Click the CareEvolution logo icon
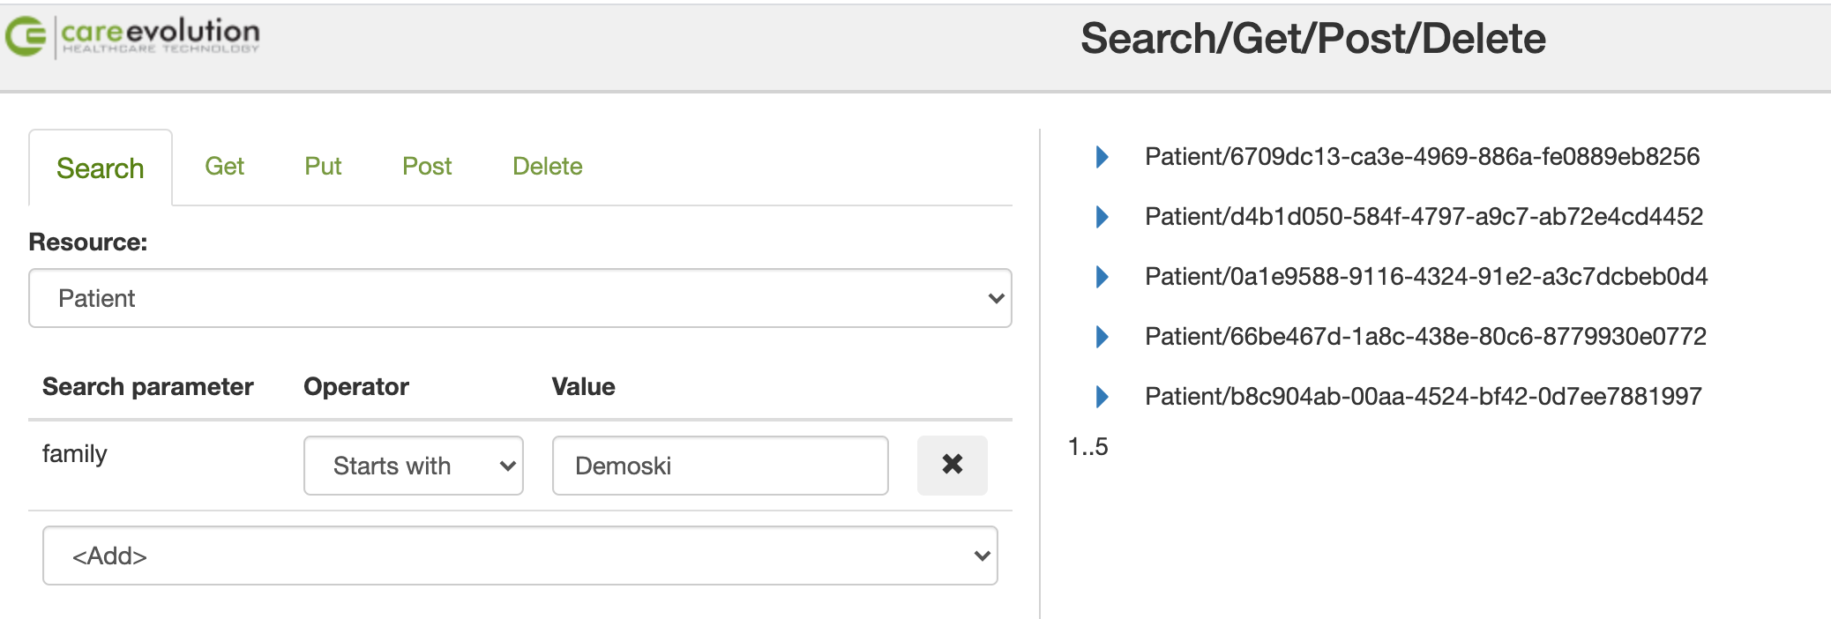The height and width of the screenshot is (619, 1831). coord(26,37)
